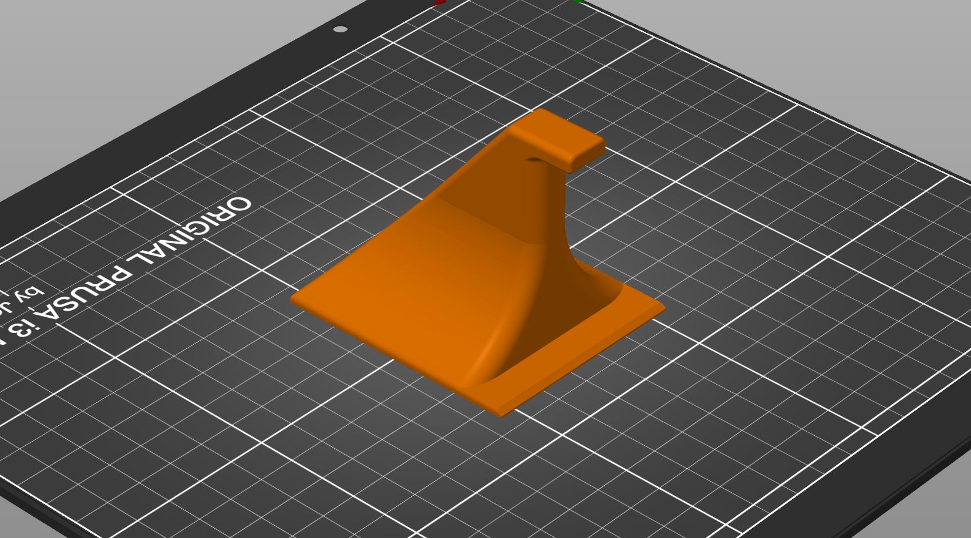Click the green Y-axis arrow tip

pos(579,2)
